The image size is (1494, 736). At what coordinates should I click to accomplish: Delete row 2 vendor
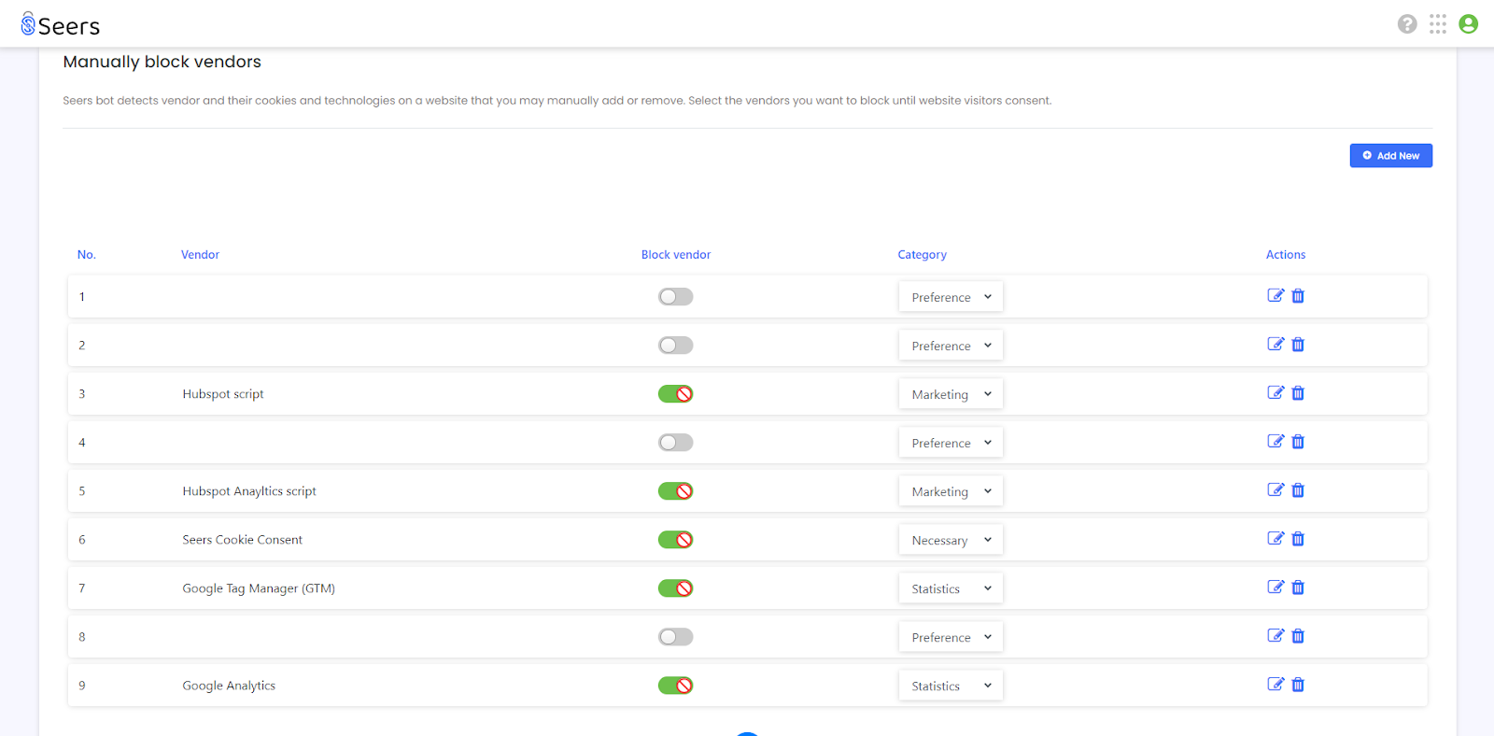tap(1298, 345)
